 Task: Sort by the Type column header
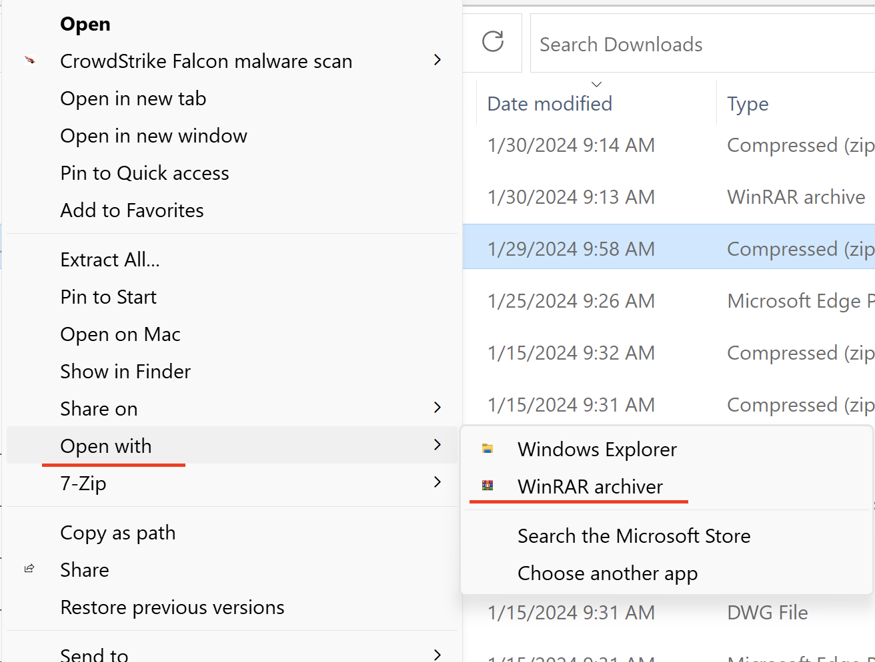tap(748, 104)
